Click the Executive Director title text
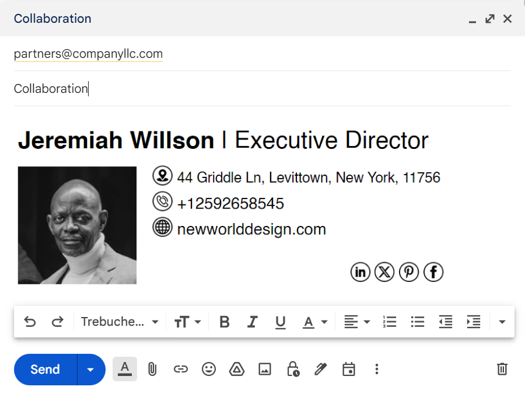Image resolution: width=525 pixels, height=397 pixels. pos(331,140)
